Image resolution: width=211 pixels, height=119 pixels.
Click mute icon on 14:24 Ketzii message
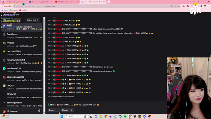[x=54, y=33]
